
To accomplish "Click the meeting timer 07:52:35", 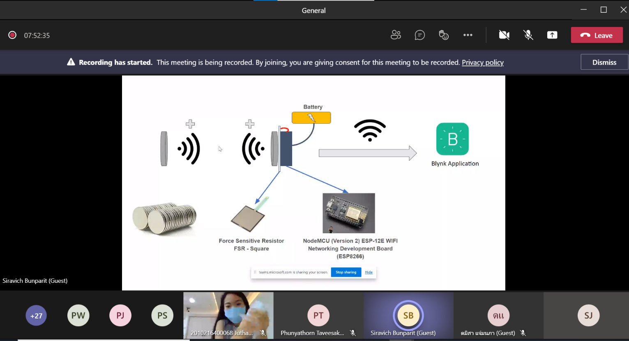I will 37,36.
